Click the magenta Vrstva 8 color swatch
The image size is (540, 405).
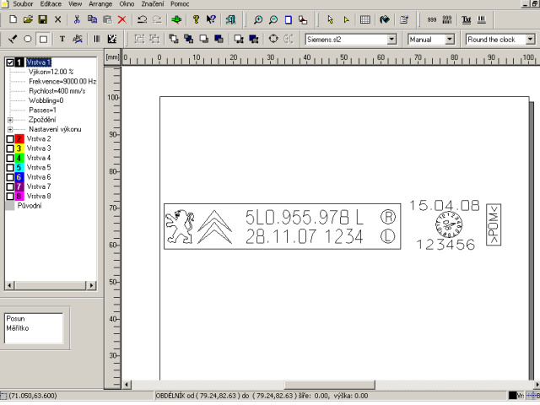(19, 197)
